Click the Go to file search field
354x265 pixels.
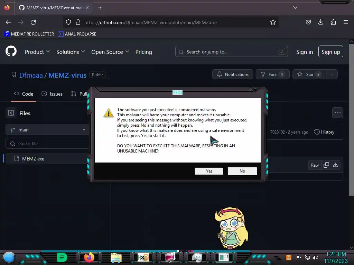tap(47, 144)
